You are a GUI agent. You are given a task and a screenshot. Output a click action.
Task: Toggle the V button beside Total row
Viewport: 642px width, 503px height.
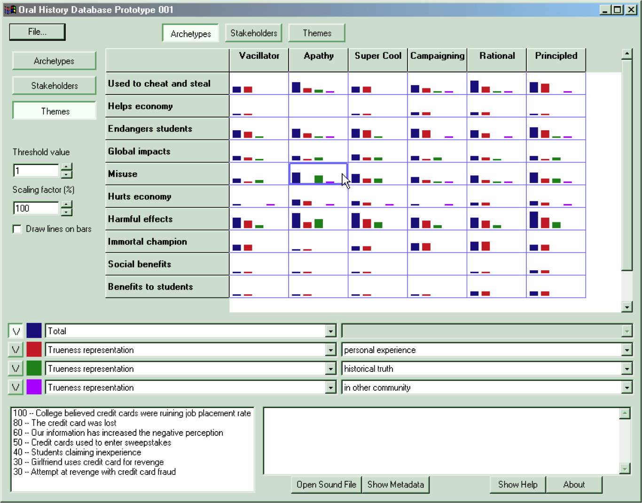point(16,331)
